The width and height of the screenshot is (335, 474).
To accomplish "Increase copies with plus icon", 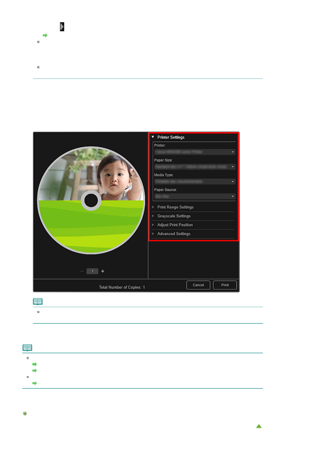I will 103,271.
